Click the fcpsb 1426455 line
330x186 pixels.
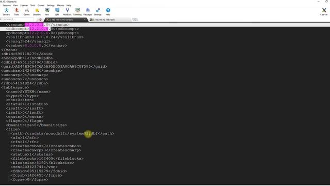tap(37, 175)
